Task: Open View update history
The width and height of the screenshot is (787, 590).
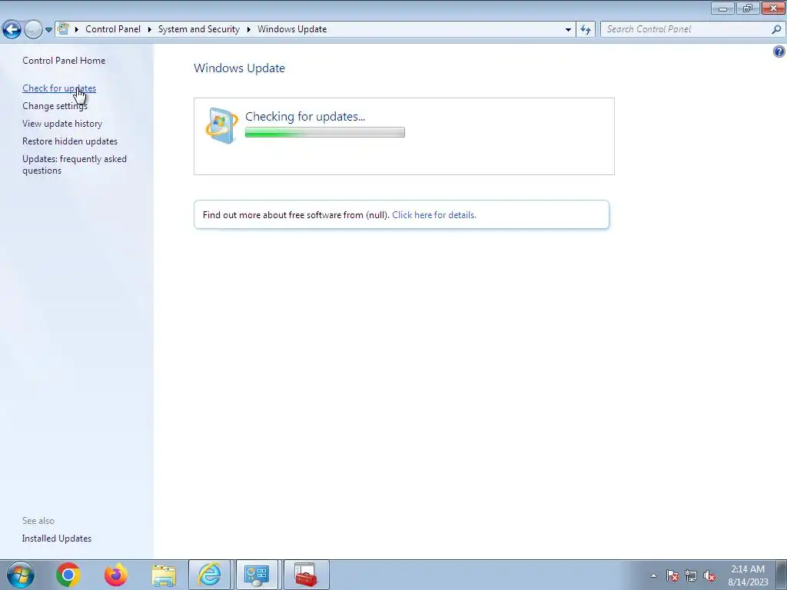Action: [62, 124]
